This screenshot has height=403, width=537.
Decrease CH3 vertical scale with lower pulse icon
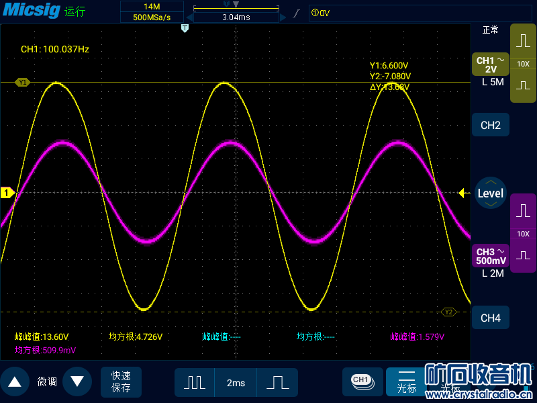coord(523,255)
